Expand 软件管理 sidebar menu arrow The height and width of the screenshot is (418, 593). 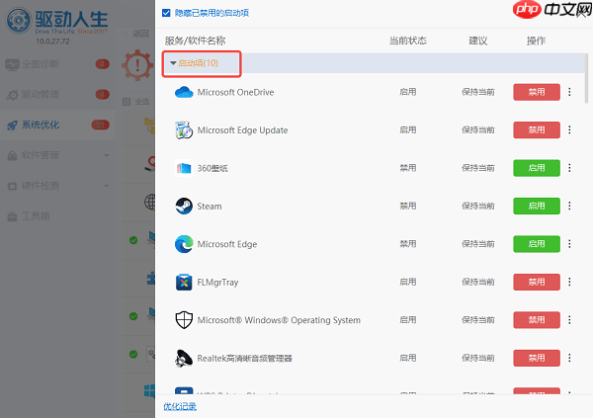pos(107,155)
